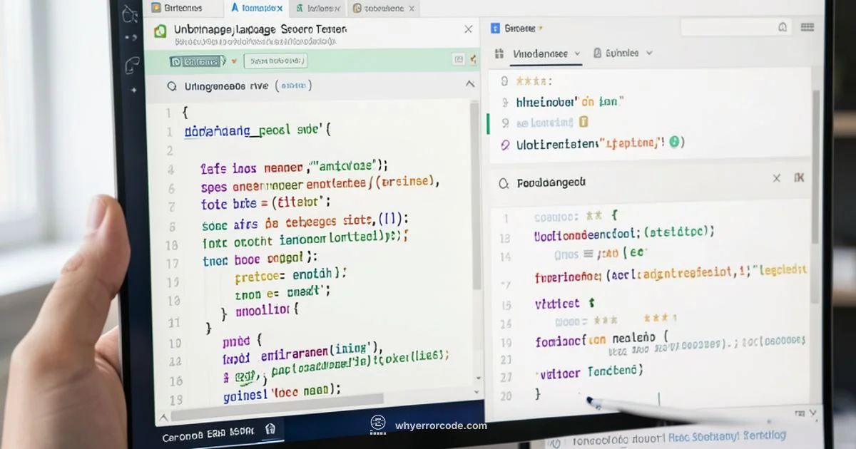This screenshot has width=856, height=449.
Task: Click the small square icon on the green bar's right
Action: 459,61
